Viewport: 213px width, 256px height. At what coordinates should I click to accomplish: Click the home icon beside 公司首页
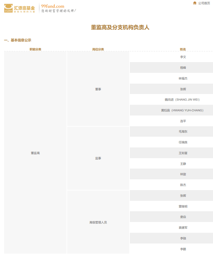pos(195,3)
